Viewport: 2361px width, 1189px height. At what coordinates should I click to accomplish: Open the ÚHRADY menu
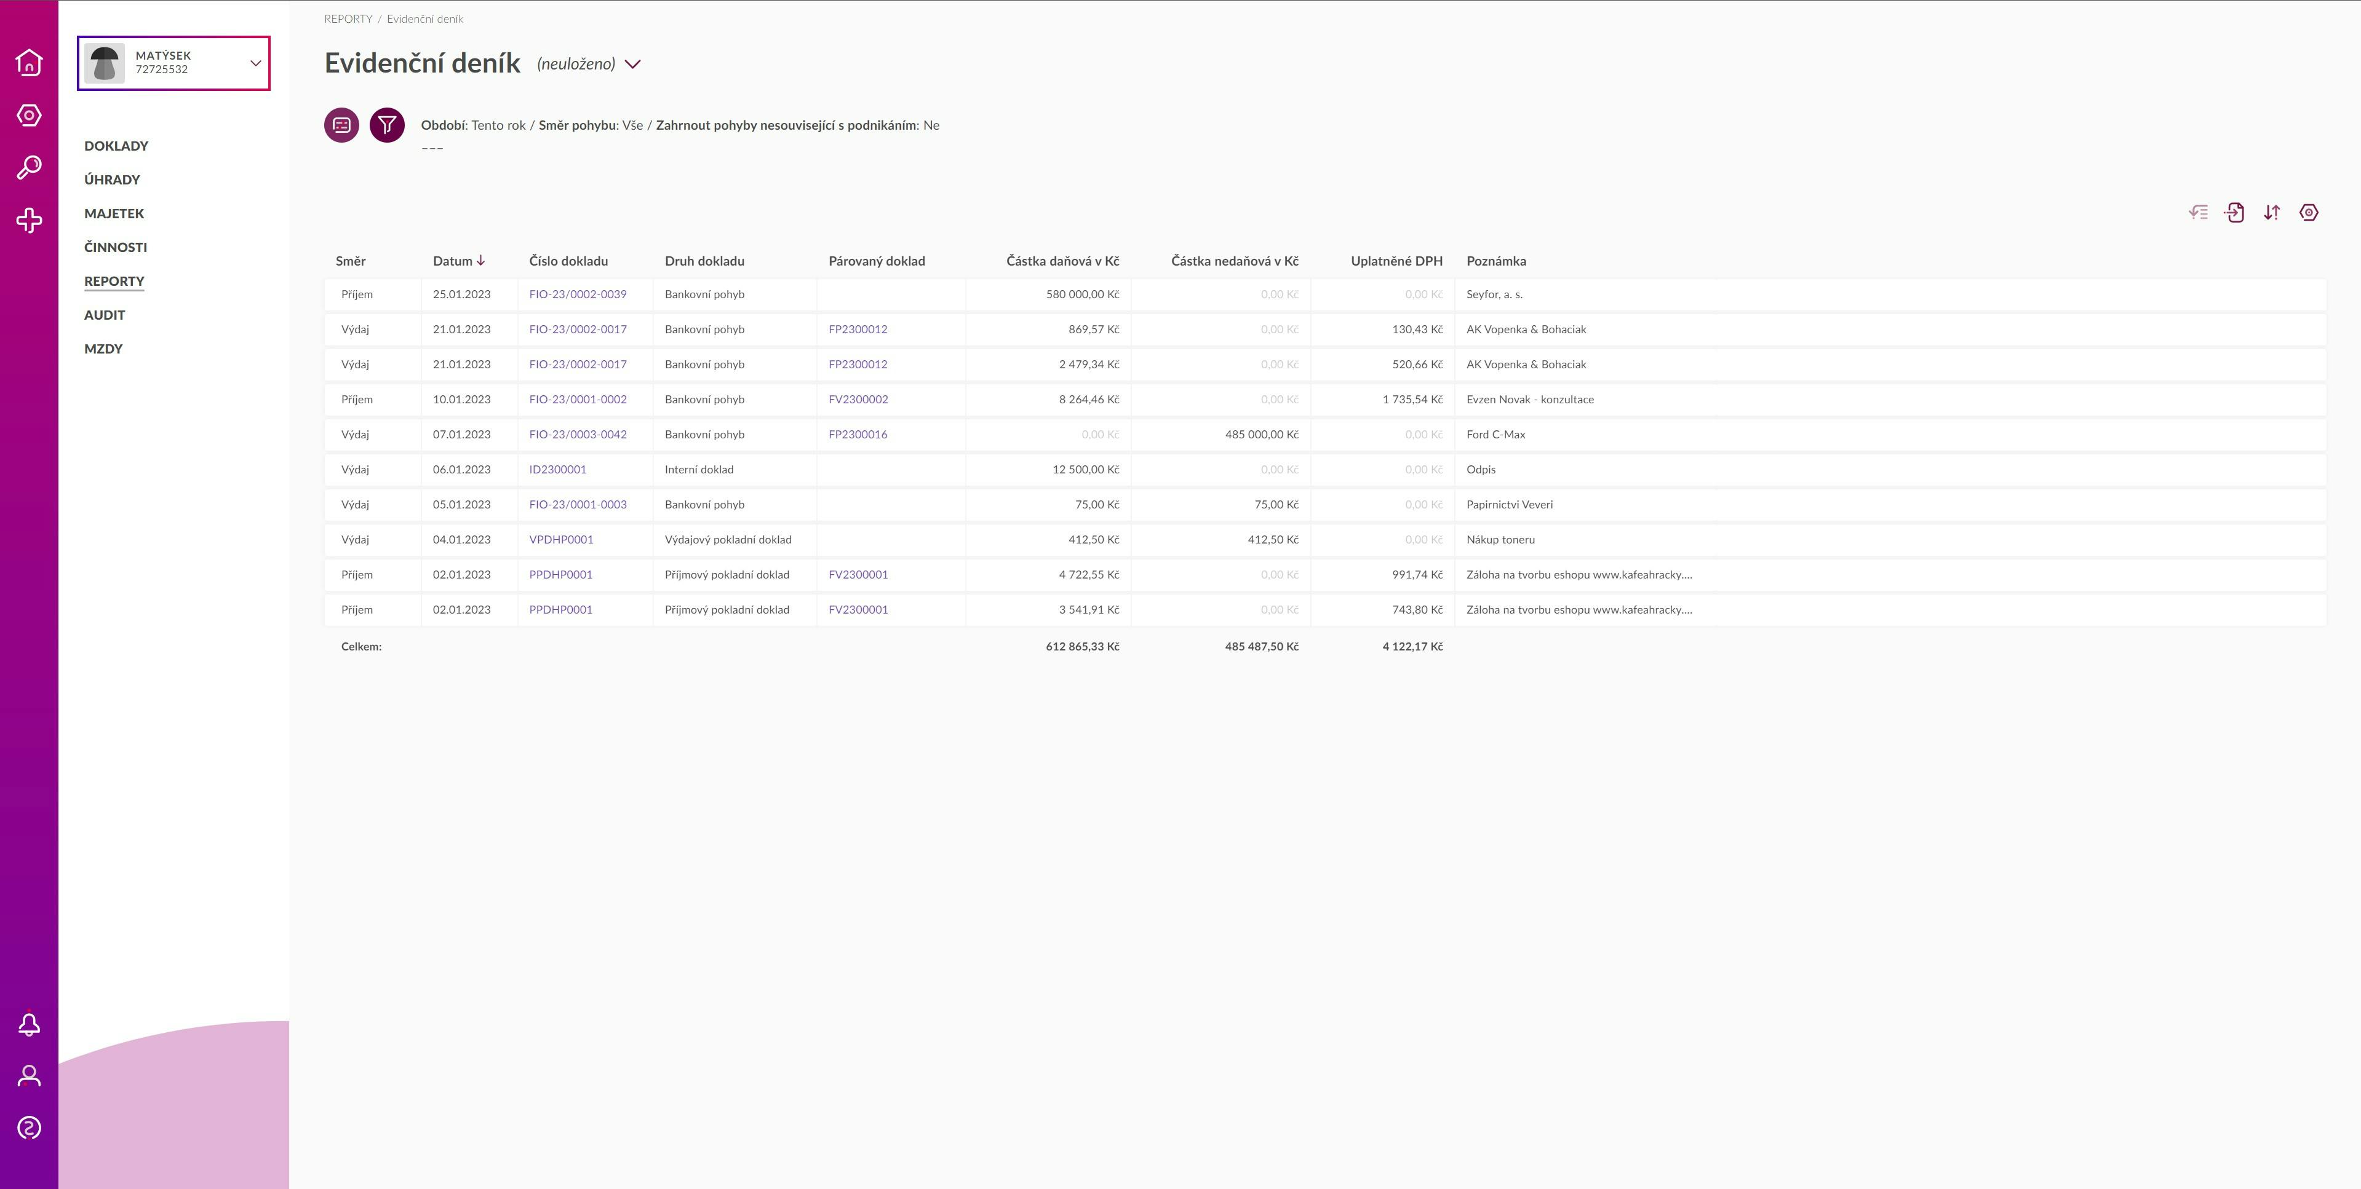(x=112, y=180)
